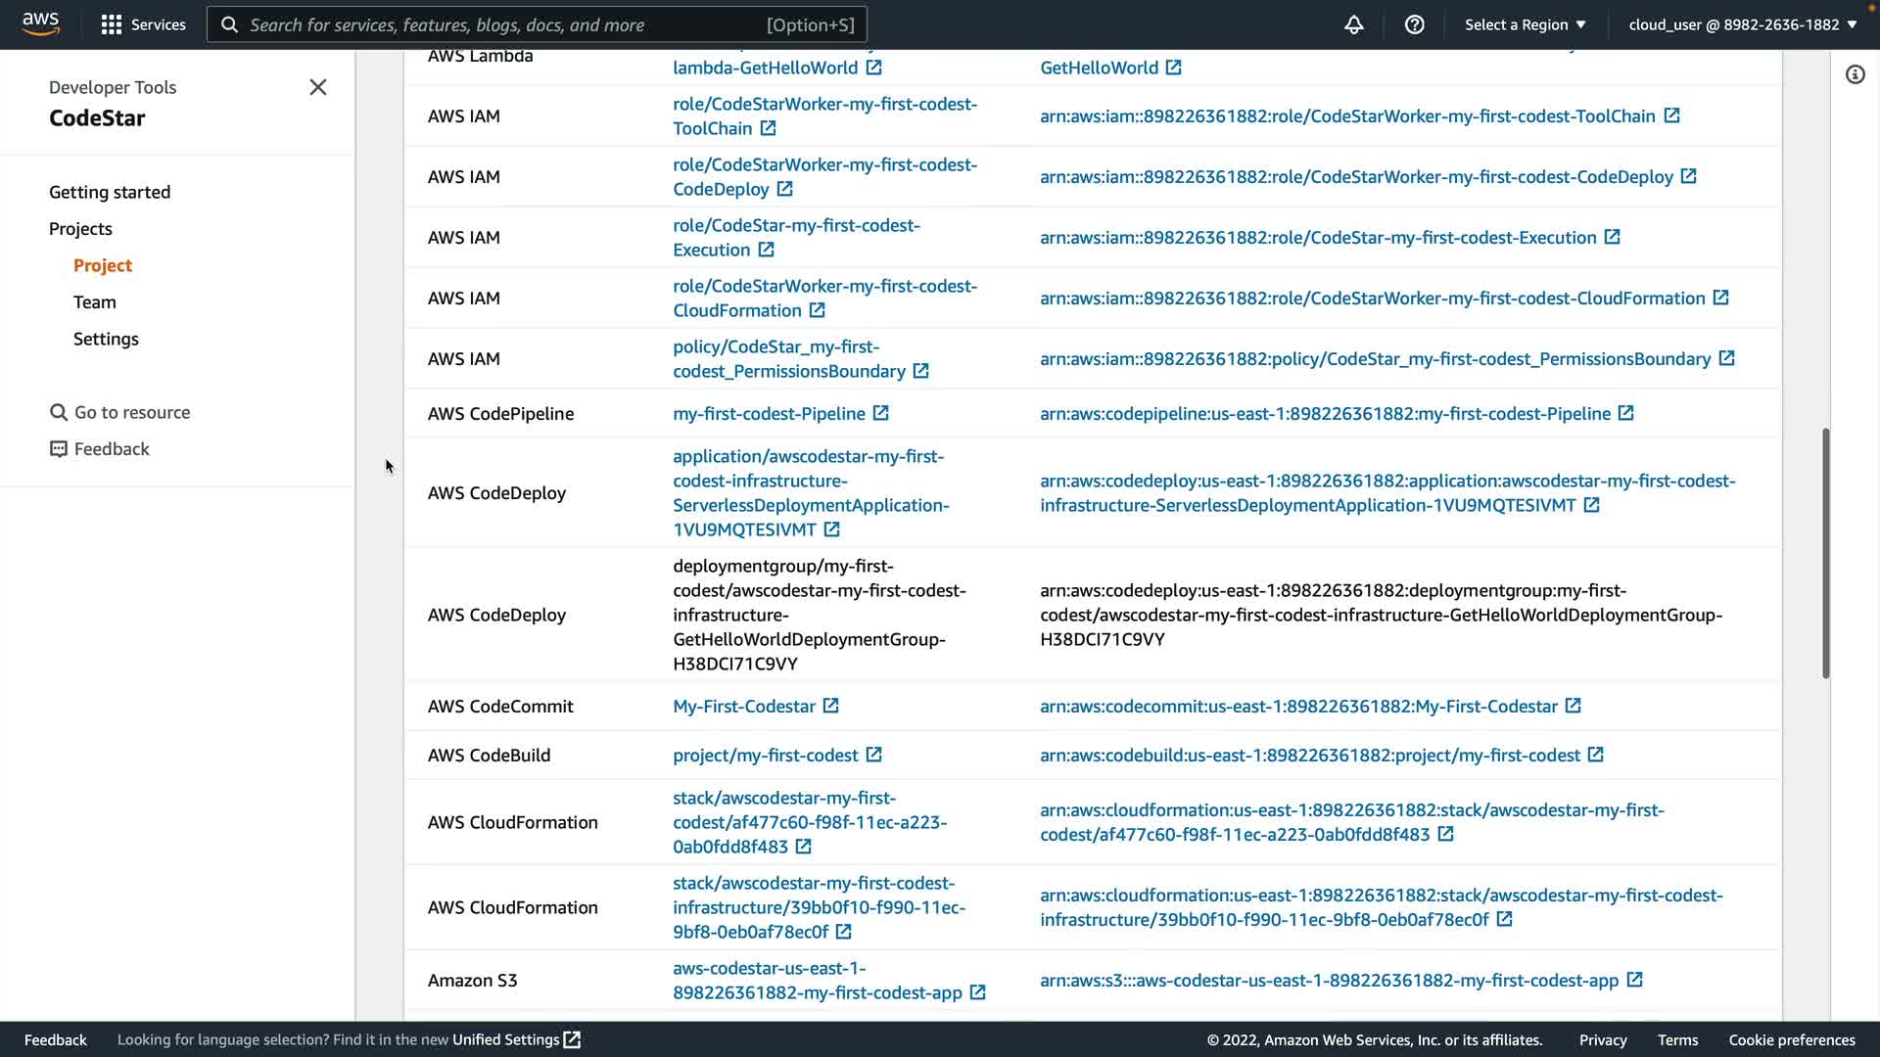The width and height of the screenshot is (1880, 1057).
Task: Click the external link icon beside project/my-first-codest
Action: [x=873, y=755]
